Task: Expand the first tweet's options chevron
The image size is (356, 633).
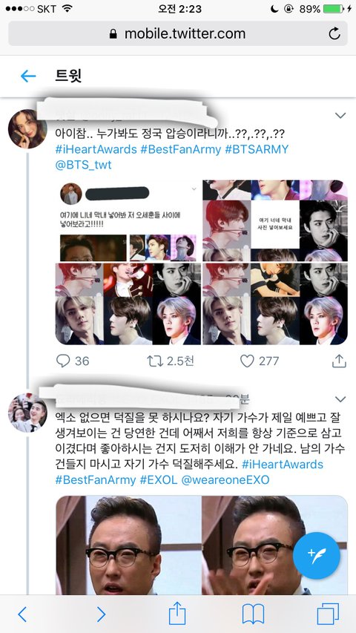Action: pyautogui.click(x=340, y=116)
